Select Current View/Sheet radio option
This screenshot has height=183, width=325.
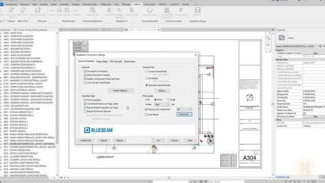[146, 72]
